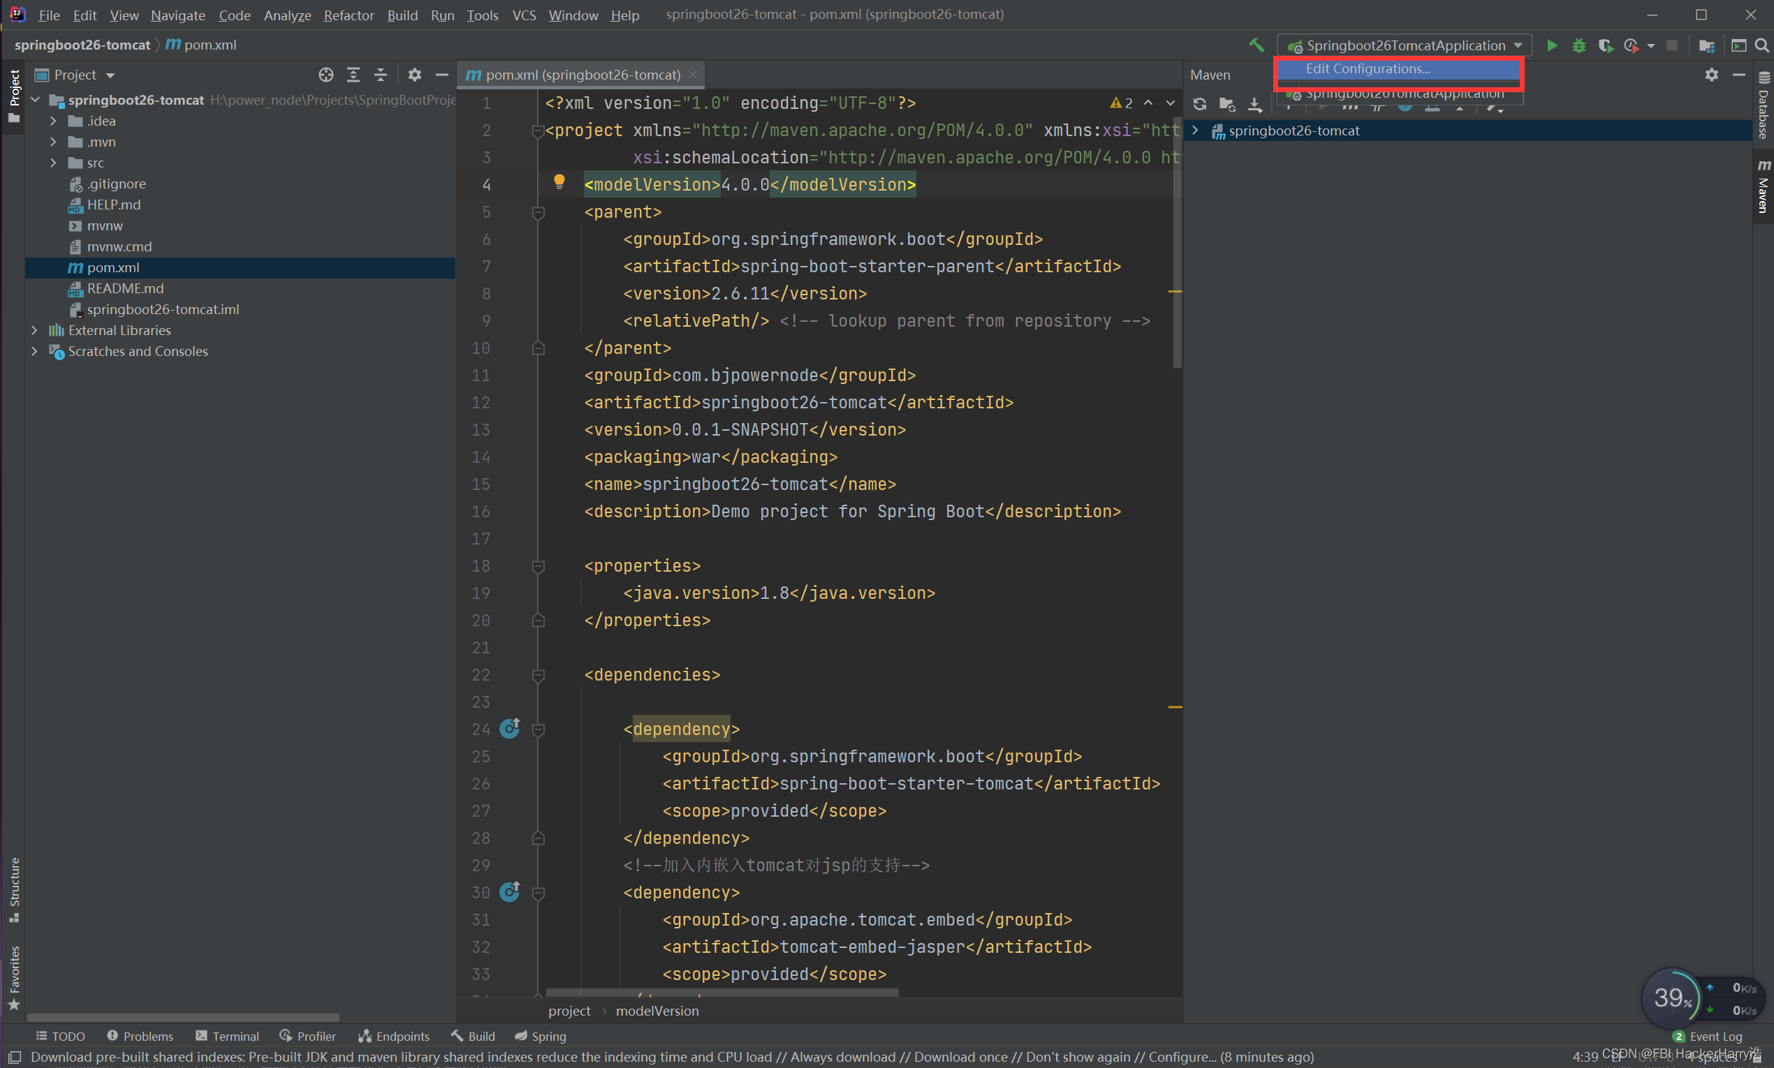Image resolution: width=1774 pixels, height=1068 pixels.
Task: Click the gutter dependency icon on line 30
Action: 510,891
